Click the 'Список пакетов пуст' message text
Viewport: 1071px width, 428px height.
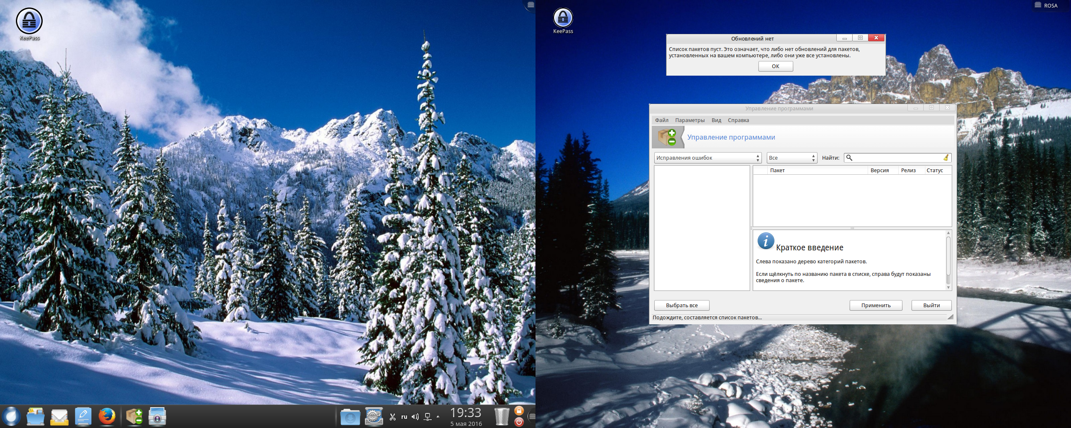pos(764,52)
